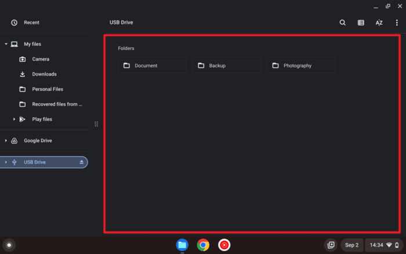Select the Photography folder
Viewport: 406px width, 254px height.
click(x=301, y=66)
